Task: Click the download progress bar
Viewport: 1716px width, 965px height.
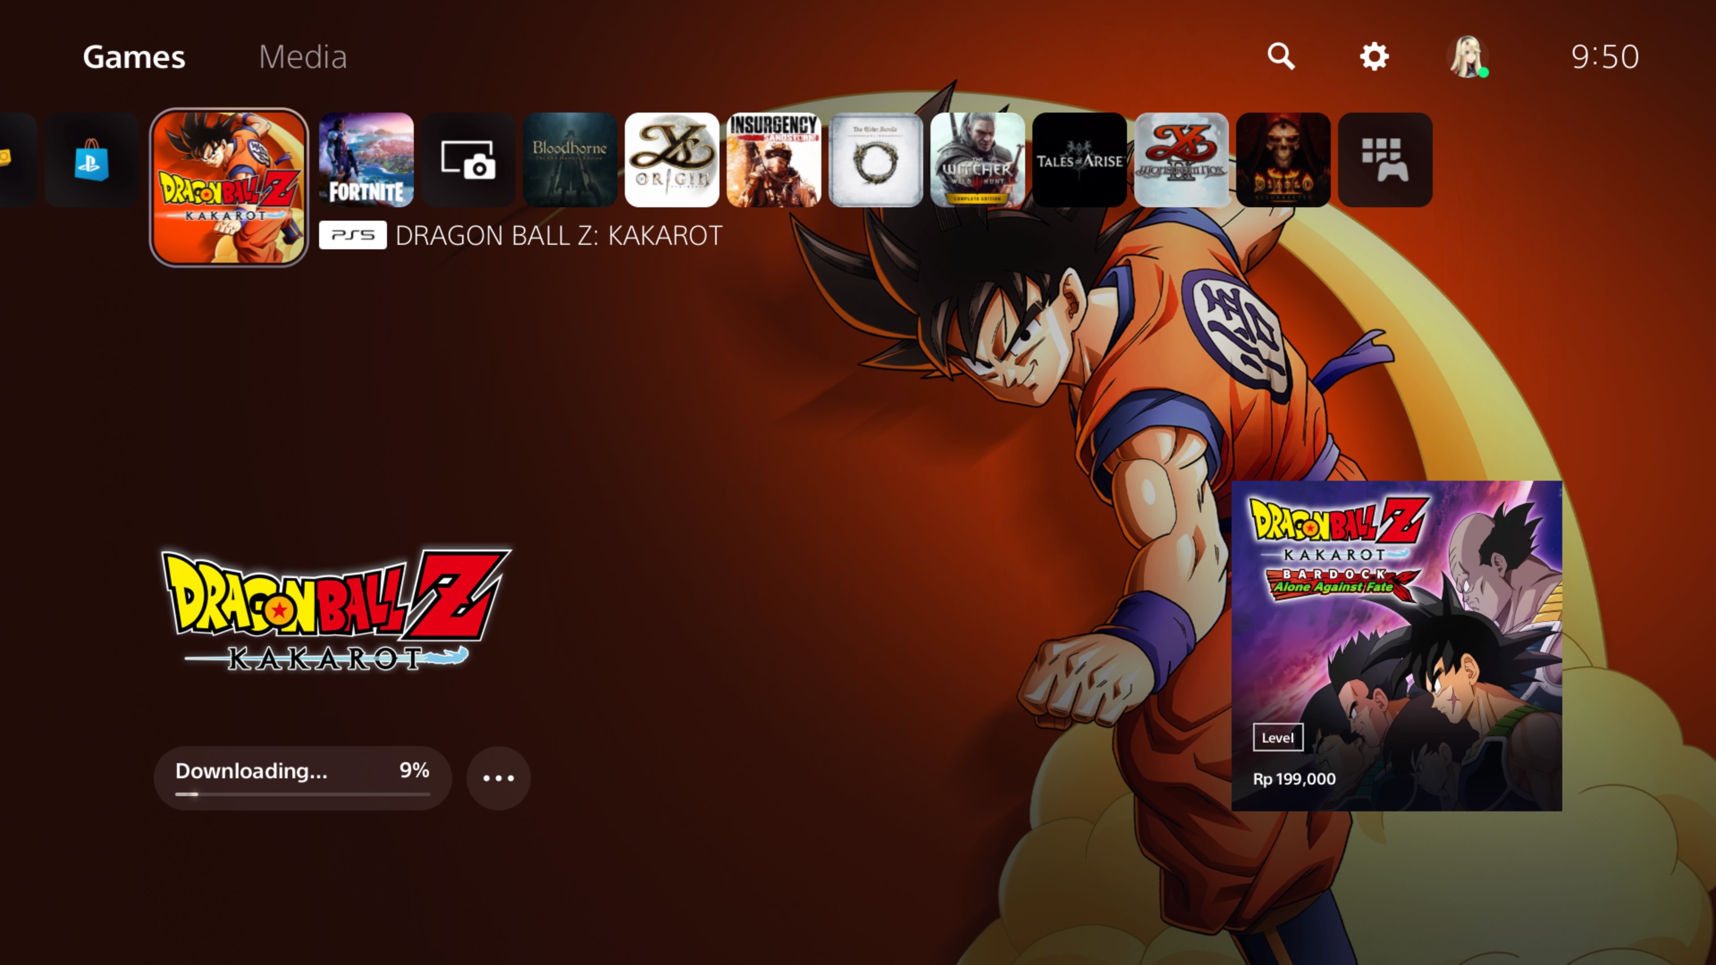Action: coord(303,794)
